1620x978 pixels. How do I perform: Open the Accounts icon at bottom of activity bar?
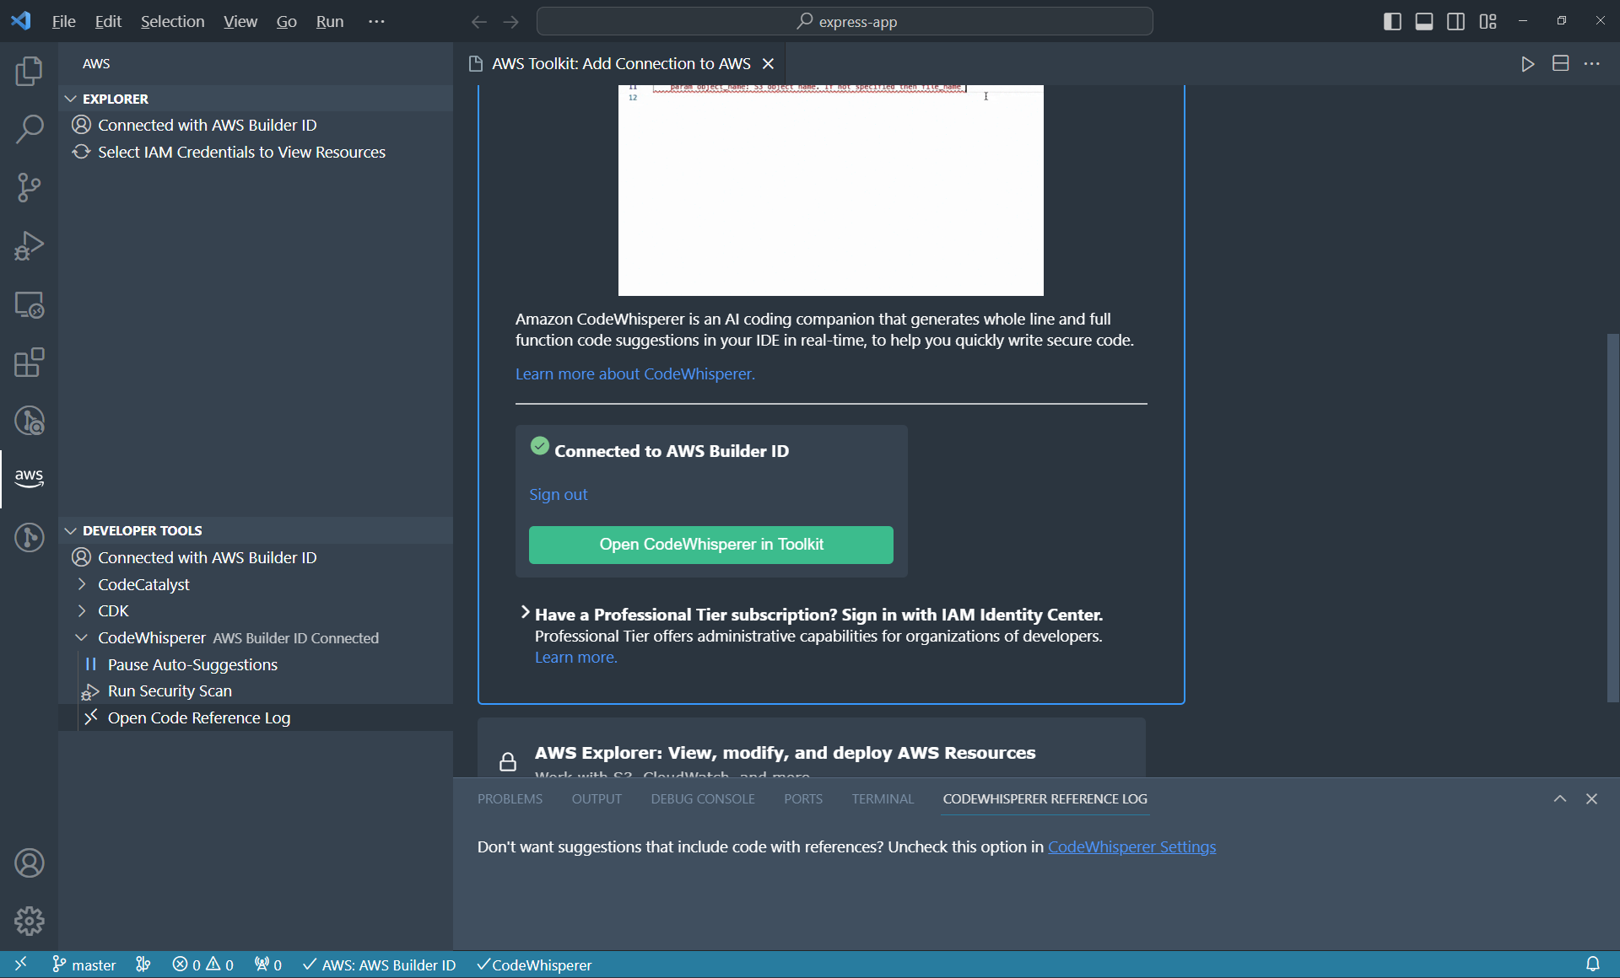coord(29,862)
